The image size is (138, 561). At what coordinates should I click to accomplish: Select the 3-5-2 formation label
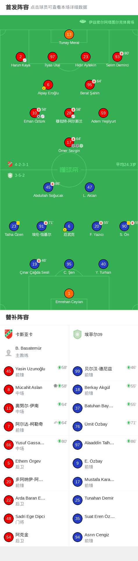pyautogui.click(x=20, y=175)
